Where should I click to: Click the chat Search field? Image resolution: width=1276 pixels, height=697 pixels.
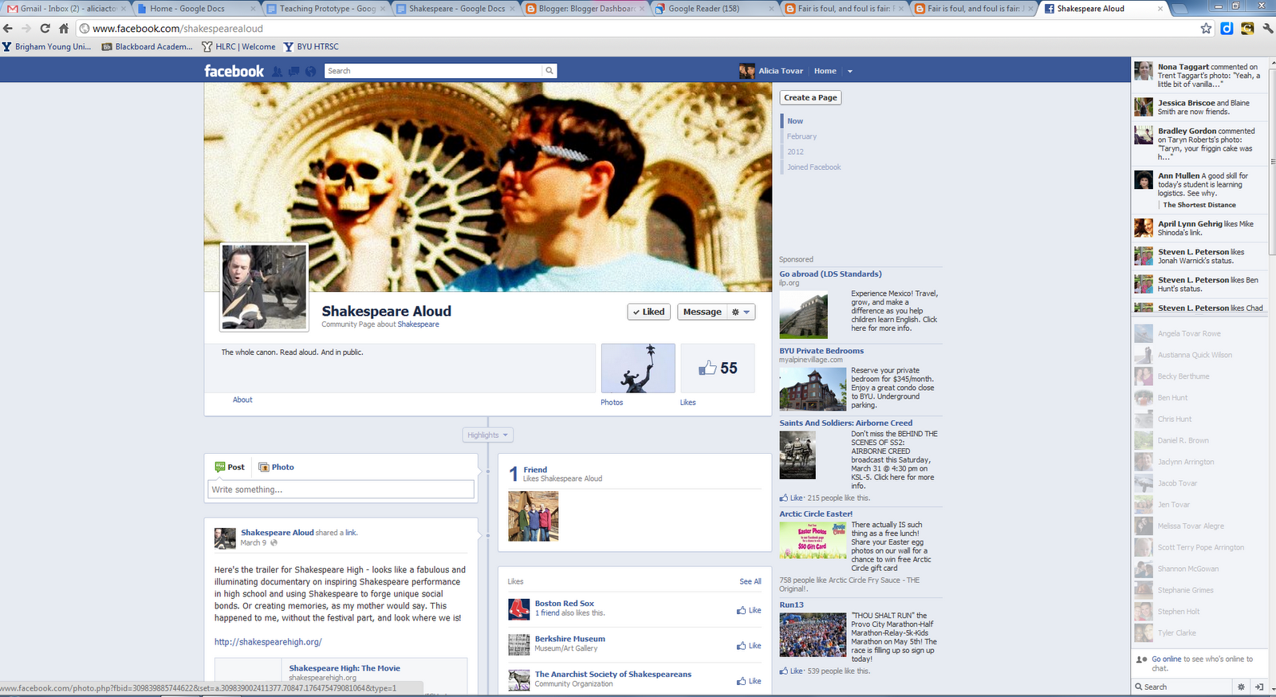tap(1183, 687)
